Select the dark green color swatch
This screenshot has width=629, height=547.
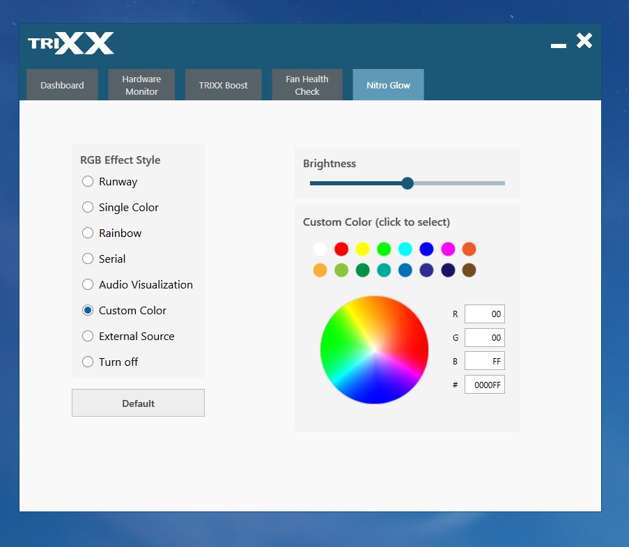(363, 270)
